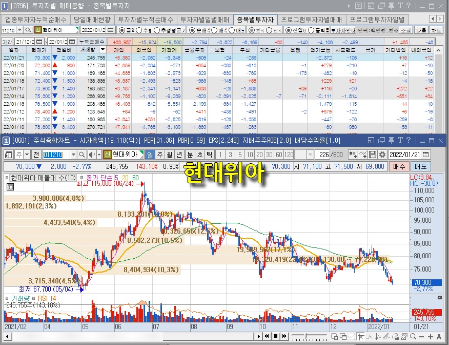Open the calendar next to 2022/01/2 date

(x=111, y=30)
